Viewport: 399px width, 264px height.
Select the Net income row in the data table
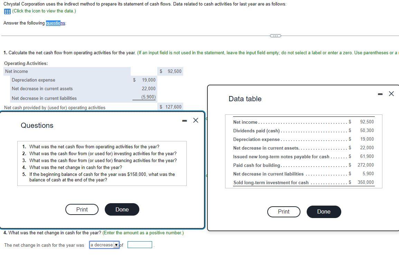click(303, 122)
